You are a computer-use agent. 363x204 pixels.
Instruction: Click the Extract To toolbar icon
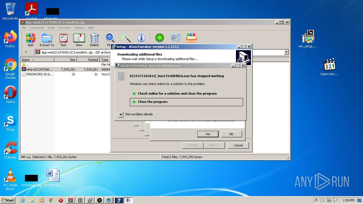(x=47, y=40)
